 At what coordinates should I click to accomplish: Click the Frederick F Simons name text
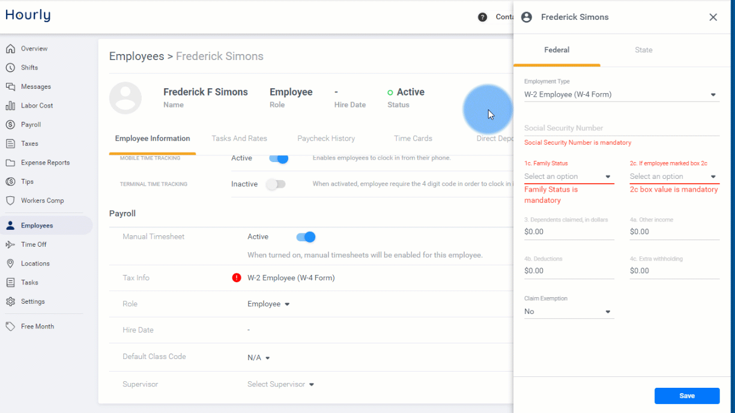(x=205, y=92)
